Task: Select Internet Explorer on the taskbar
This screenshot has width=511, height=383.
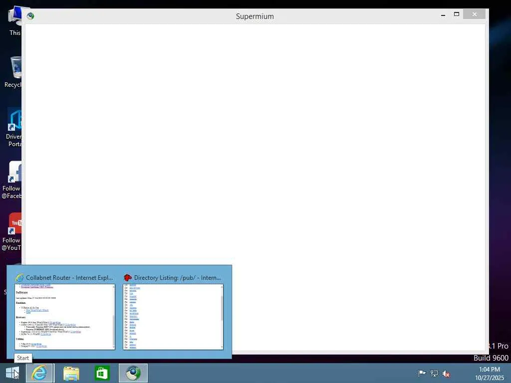Action: pos(40,373)
